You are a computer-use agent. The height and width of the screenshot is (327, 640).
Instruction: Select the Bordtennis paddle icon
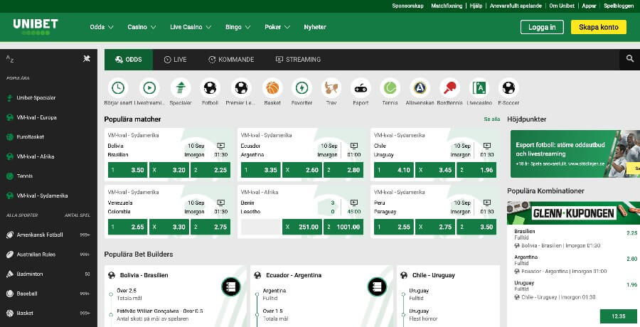(x=449, y=87)
